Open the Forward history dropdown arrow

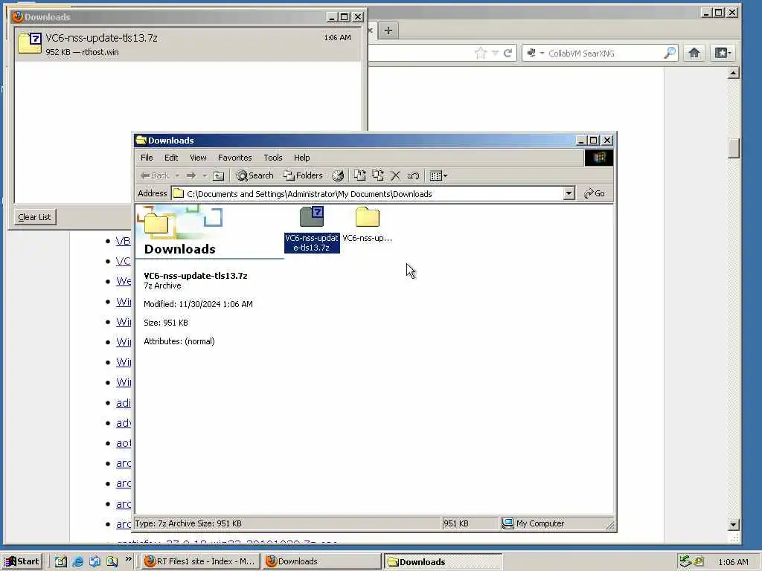tap(205, 175)
